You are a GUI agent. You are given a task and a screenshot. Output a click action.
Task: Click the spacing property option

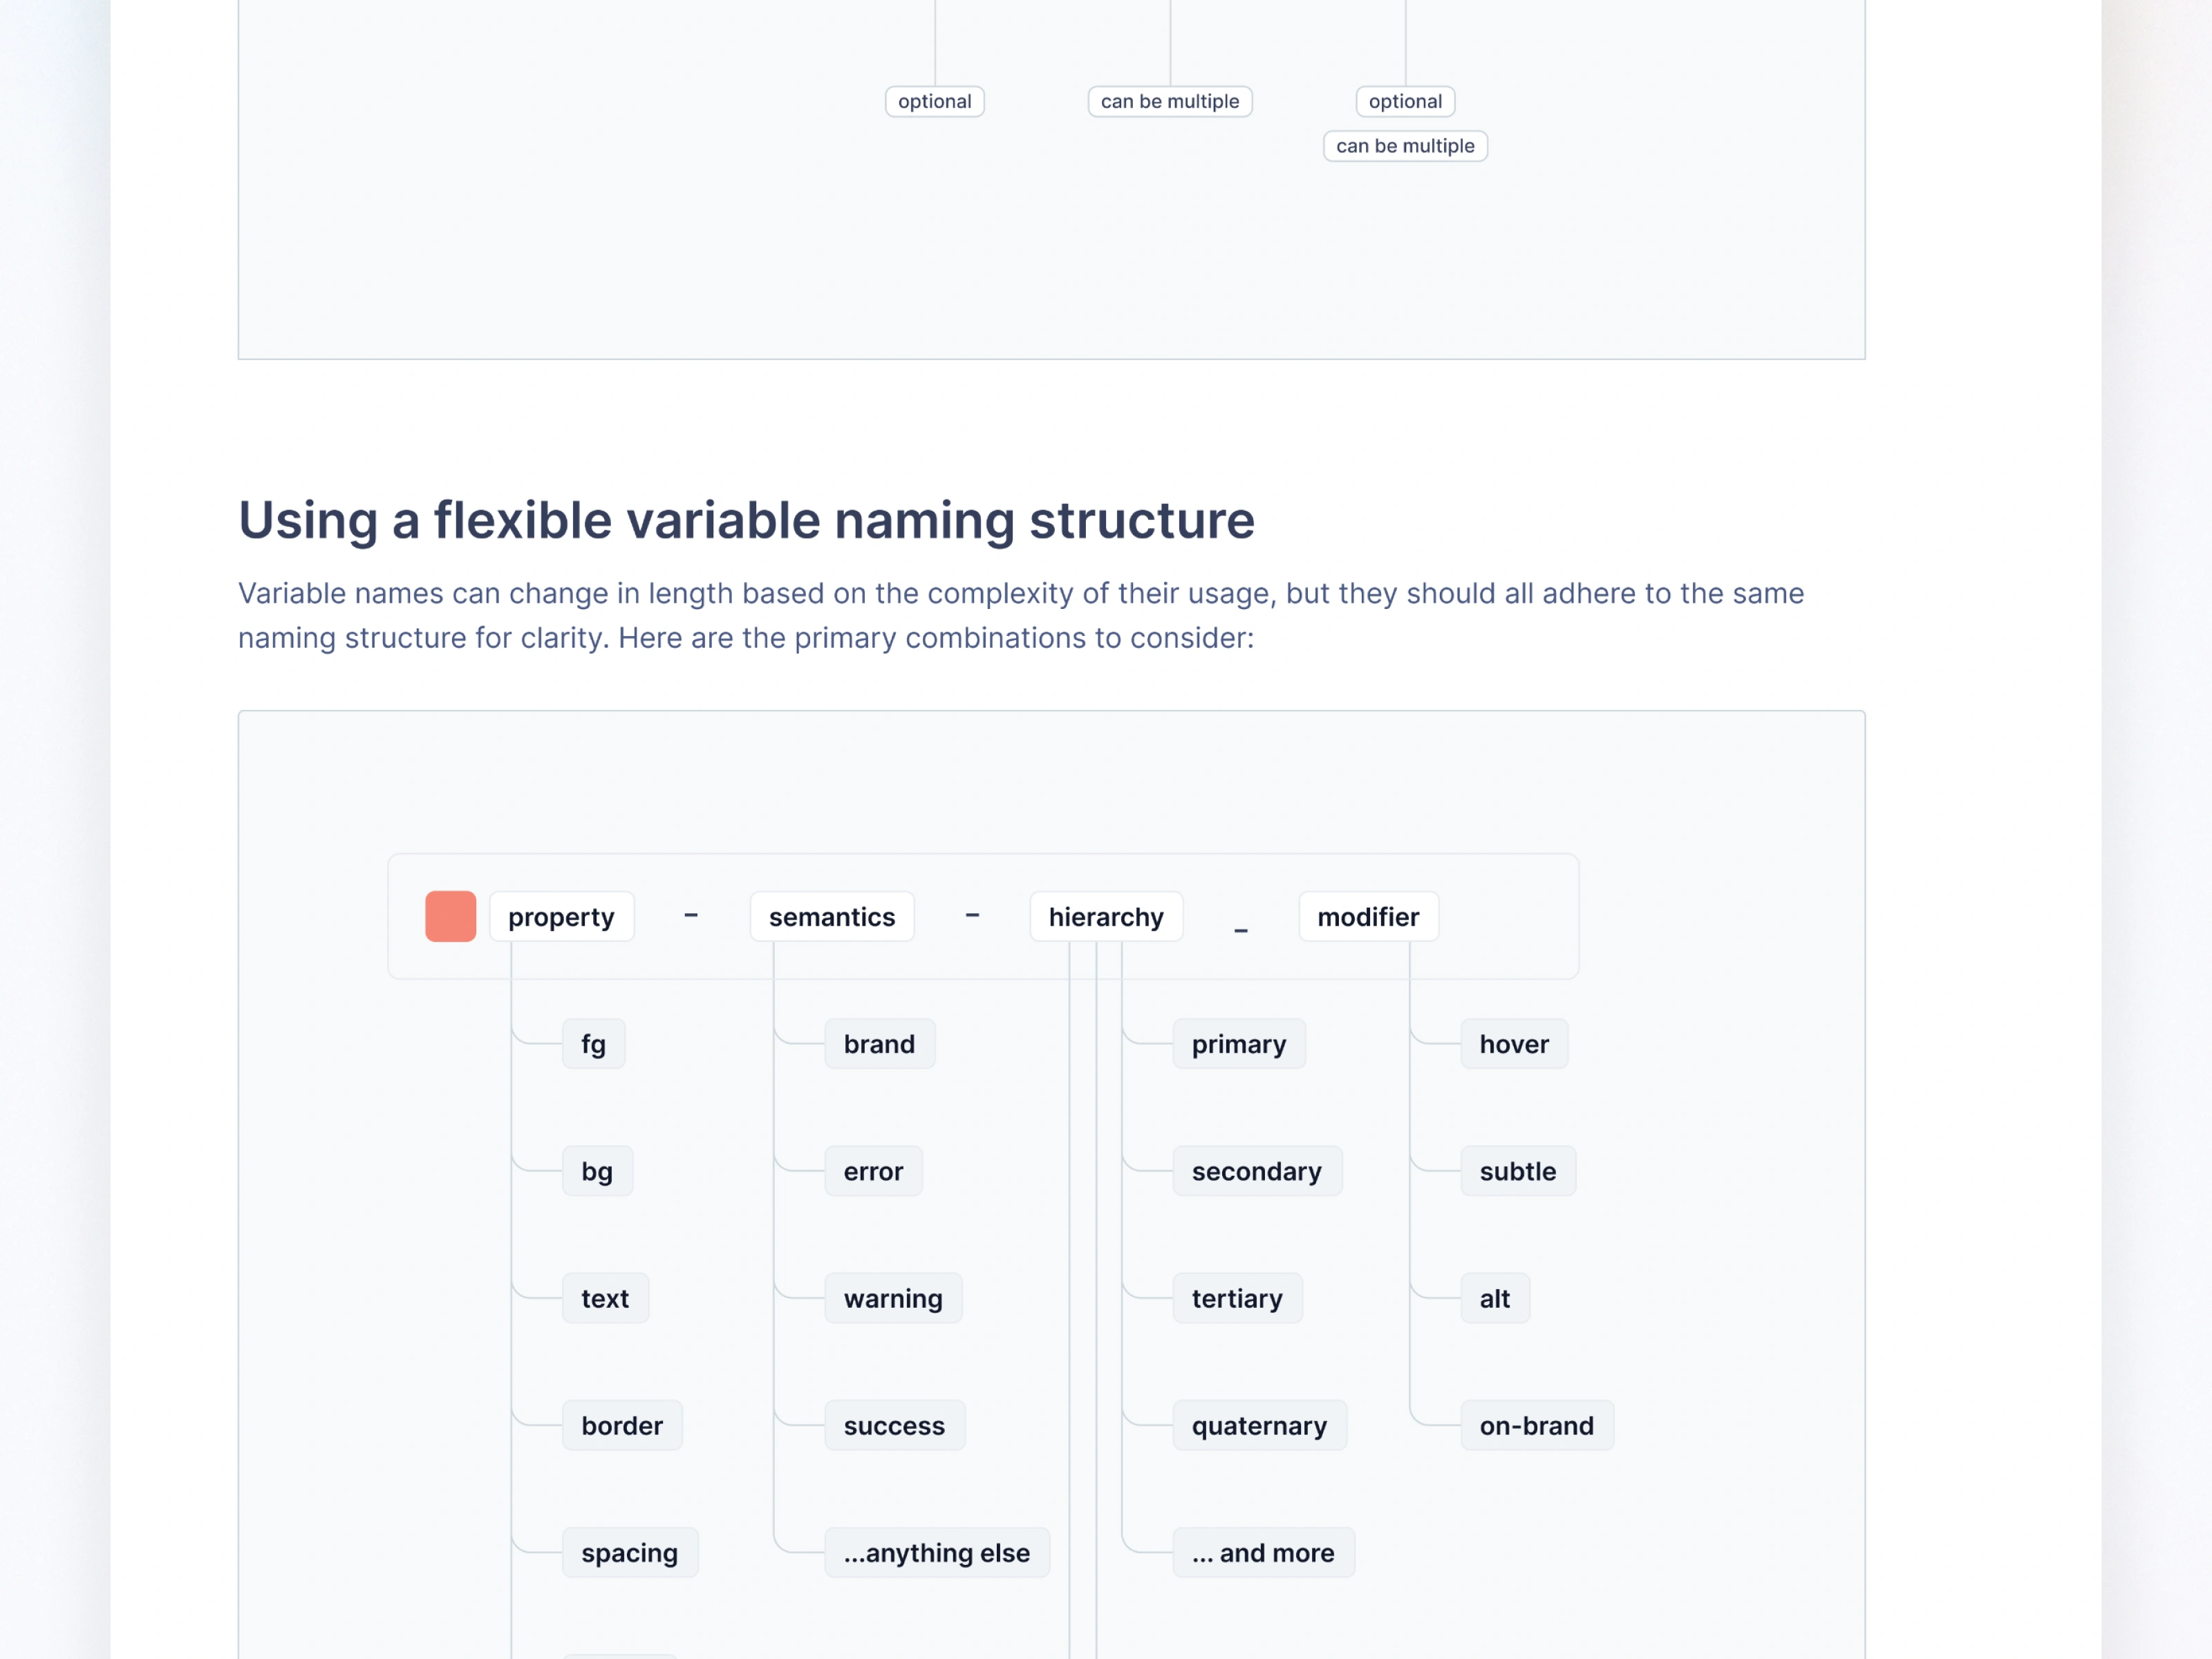pos(629,1552)
